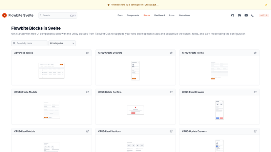Click the Ctrl K shortcut hint
The width and height of the screenshot is (271, 152).
click(x=73, y=16)
